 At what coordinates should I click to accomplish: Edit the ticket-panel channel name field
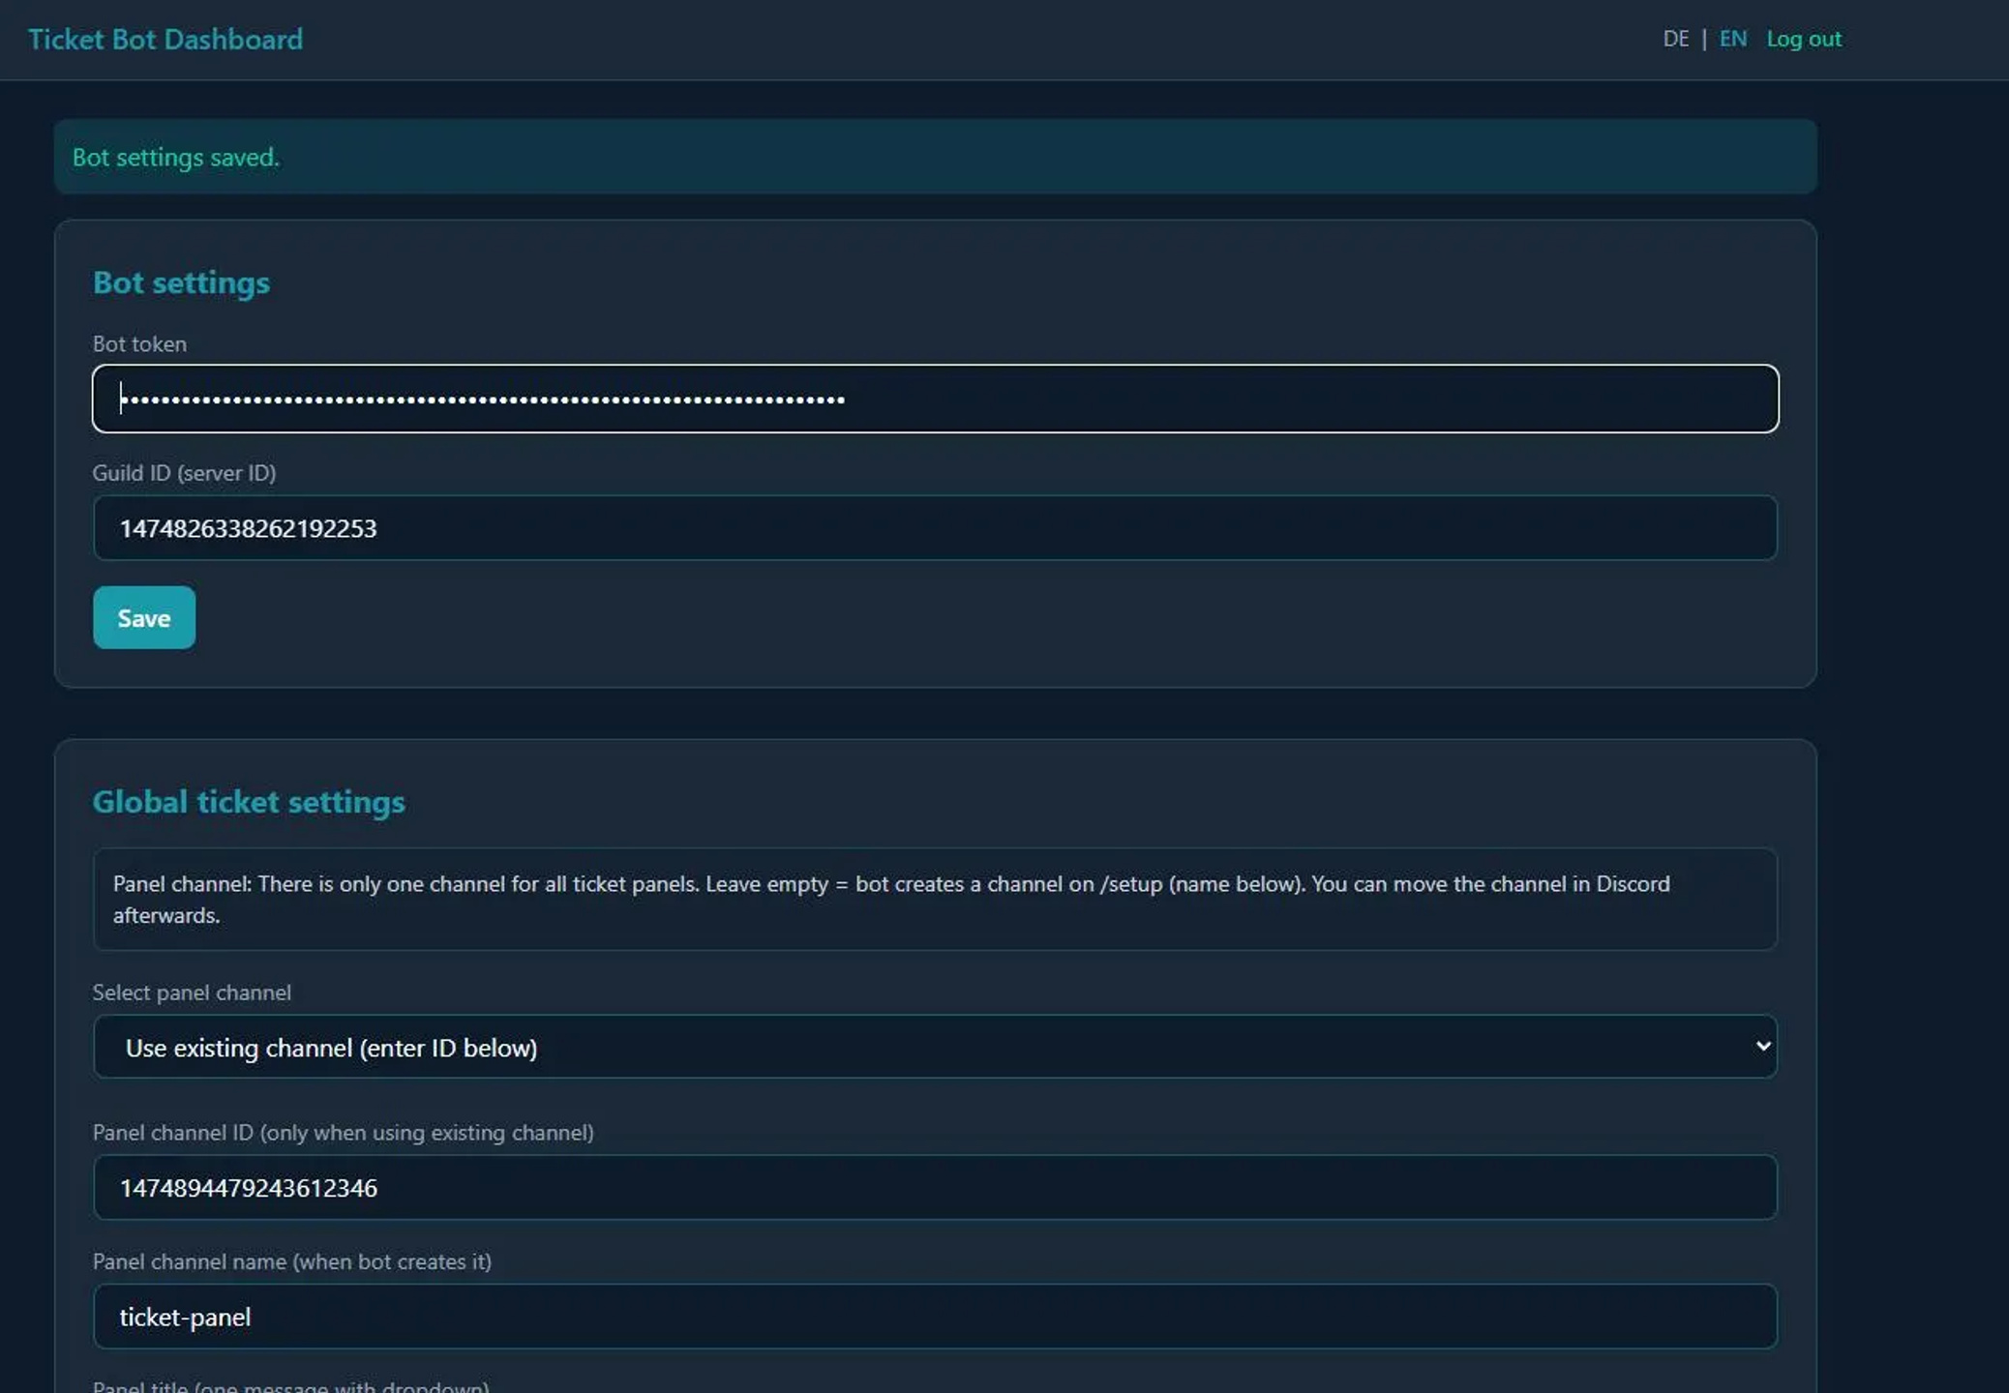point(935,1317)
